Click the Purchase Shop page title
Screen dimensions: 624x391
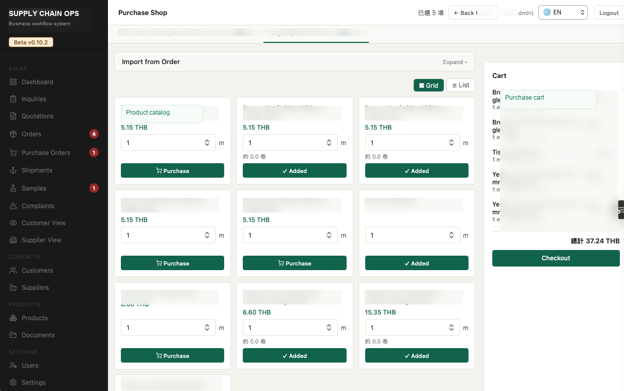(143, 12)
